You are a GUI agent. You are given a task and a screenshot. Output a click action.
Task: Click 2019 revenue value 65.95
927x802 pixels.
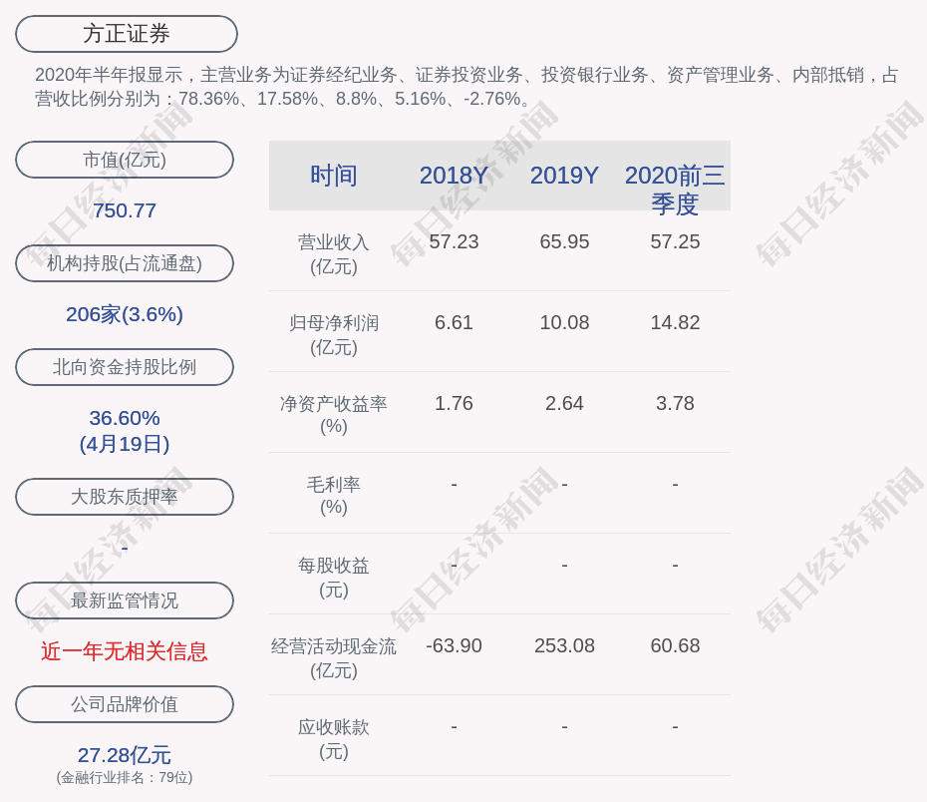coord(564,242)
